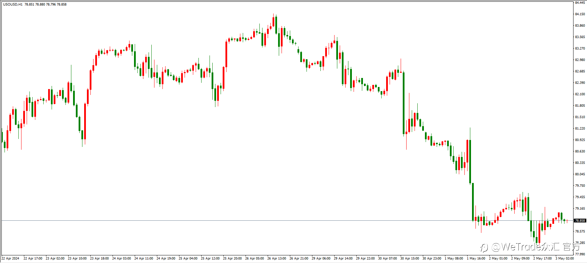The height and width of the screenshot is (263, 587).
Task: Click the 1 May 08:00 time label
Action: point(454,258)
